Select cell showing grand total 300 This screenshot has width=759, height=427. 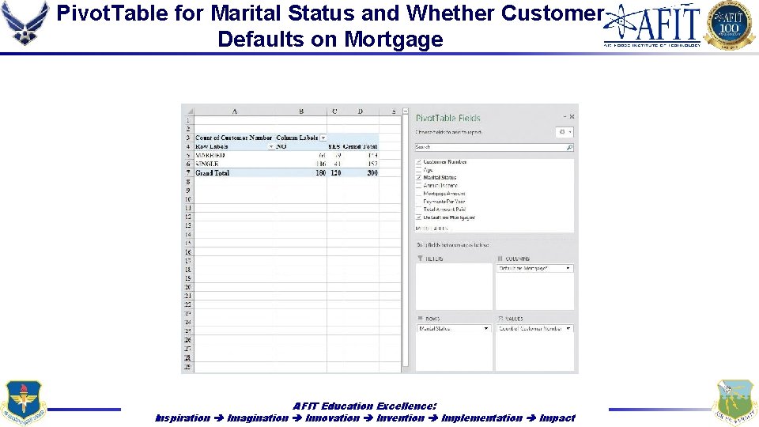pos(361,173)
